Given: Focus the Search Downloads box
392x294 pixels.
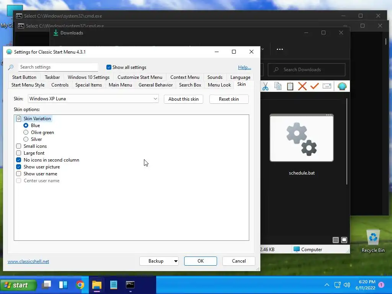Looking at the screenshot, I should [x=307, y=70].
